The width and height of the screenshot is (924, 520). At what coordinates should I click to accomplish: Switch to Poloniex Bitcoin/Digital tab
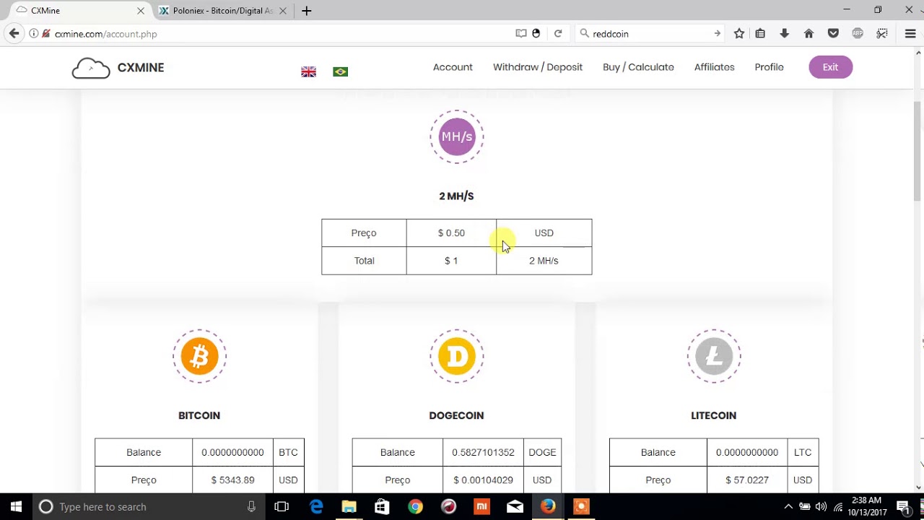point(222,11)
